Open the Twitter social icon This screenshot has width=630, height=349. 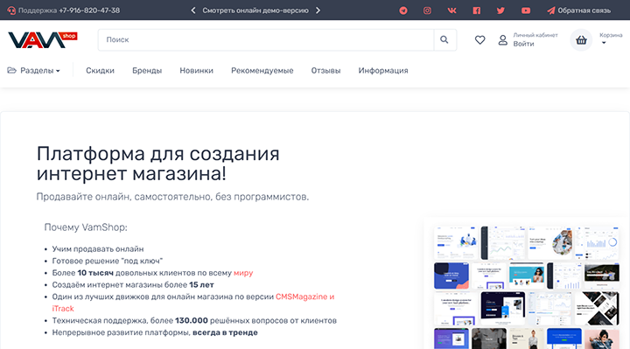pyautogui.click(x=500, y=10)
